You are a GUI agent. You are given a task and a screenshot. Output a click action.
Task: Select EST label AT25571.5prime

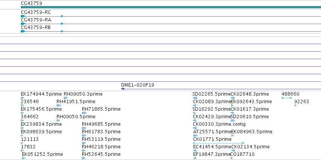point(212,132)
